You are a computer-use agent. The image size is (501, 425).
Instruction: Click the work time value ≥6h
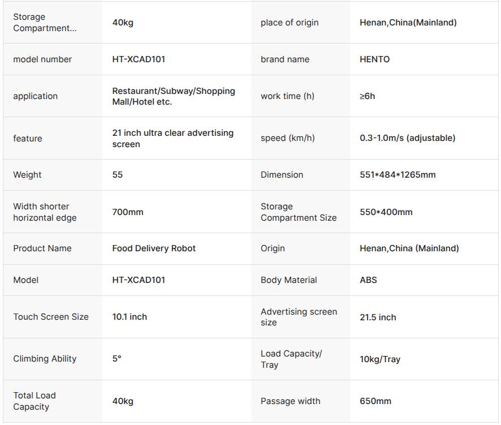click(367, 96)
